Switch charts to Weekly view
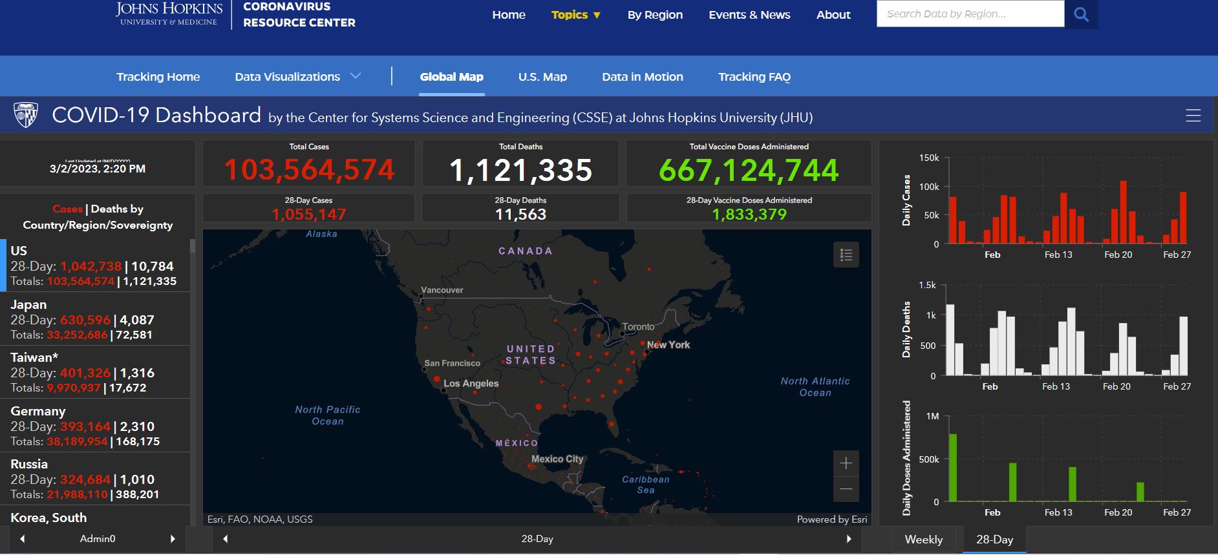Image resolution: width=1218 pixels, height=555 pixels. click(923, 539)
